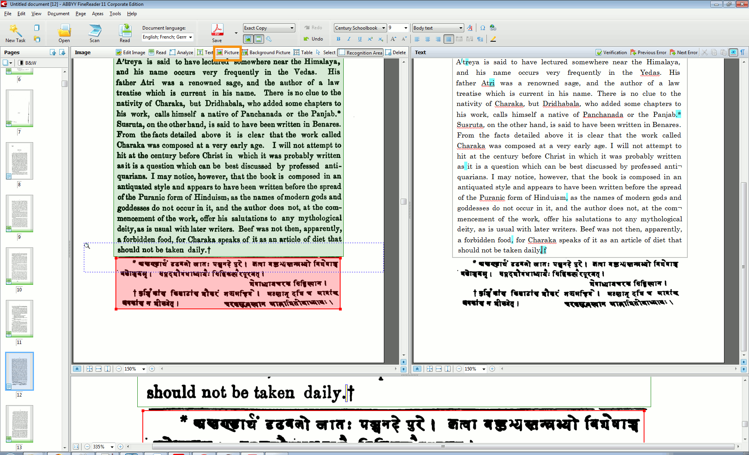The width and height of the screenshot is (749, 455).
Task: Insert a special symbol (Omega)
Action: pos(483,28)
